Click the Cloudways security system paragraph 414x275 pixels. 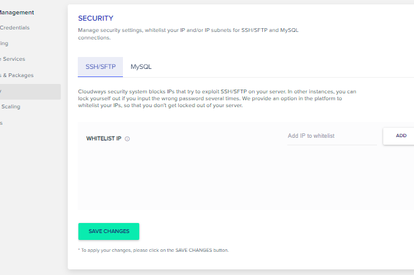pos(217,98)
